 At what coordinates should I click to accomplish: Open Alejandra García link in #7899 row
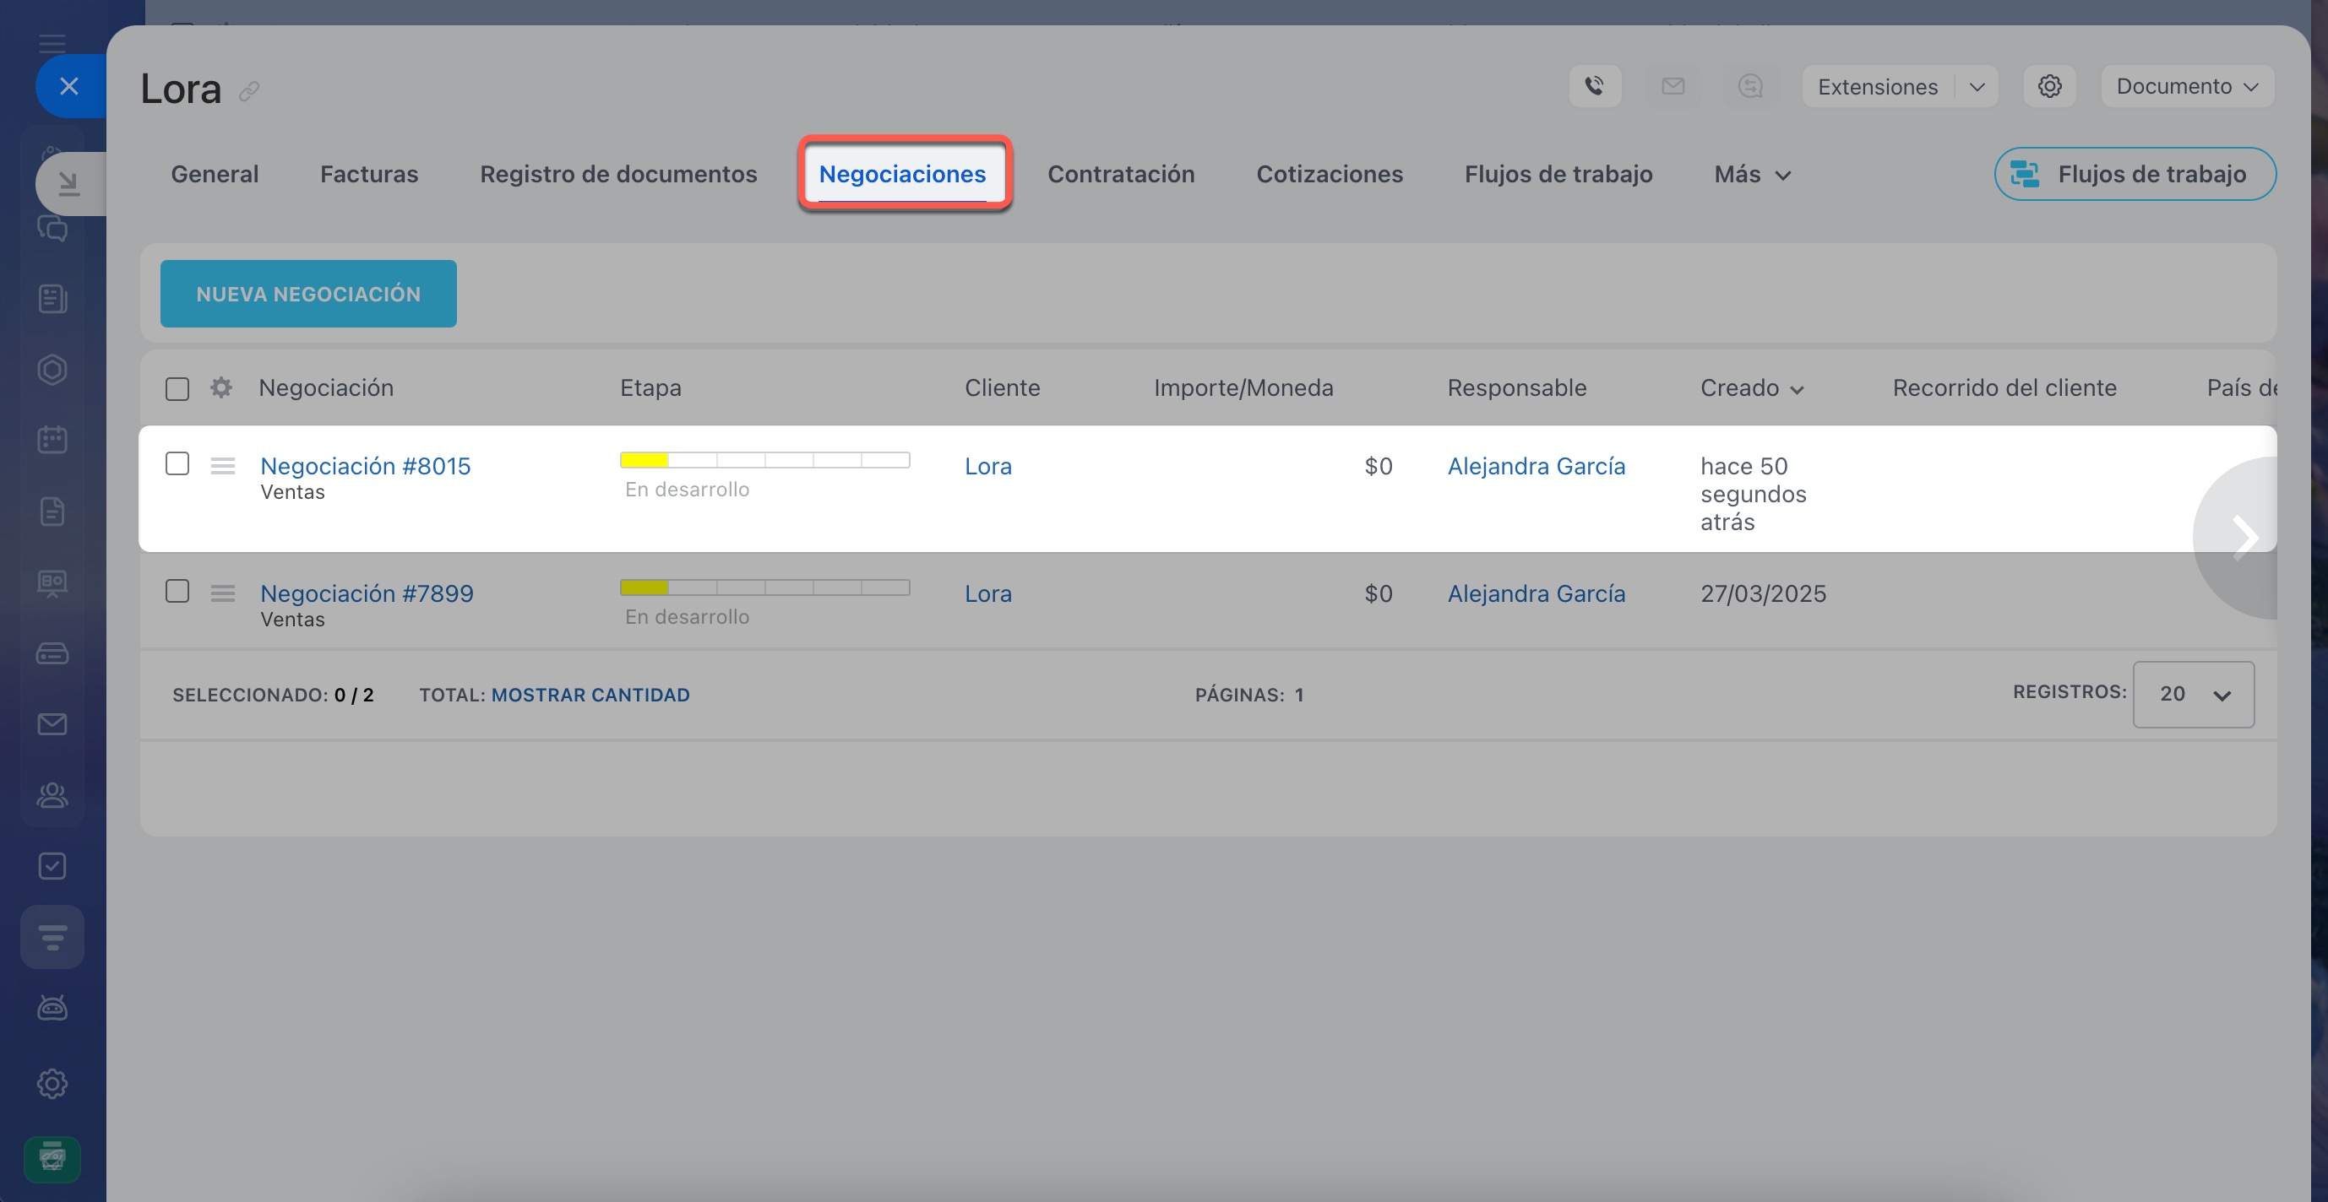click(x=1536, y=593)
